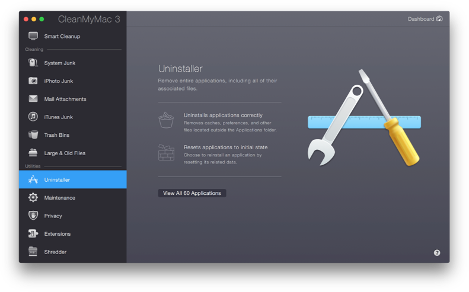Click the Large & Old Files box icon

point(33,153)
